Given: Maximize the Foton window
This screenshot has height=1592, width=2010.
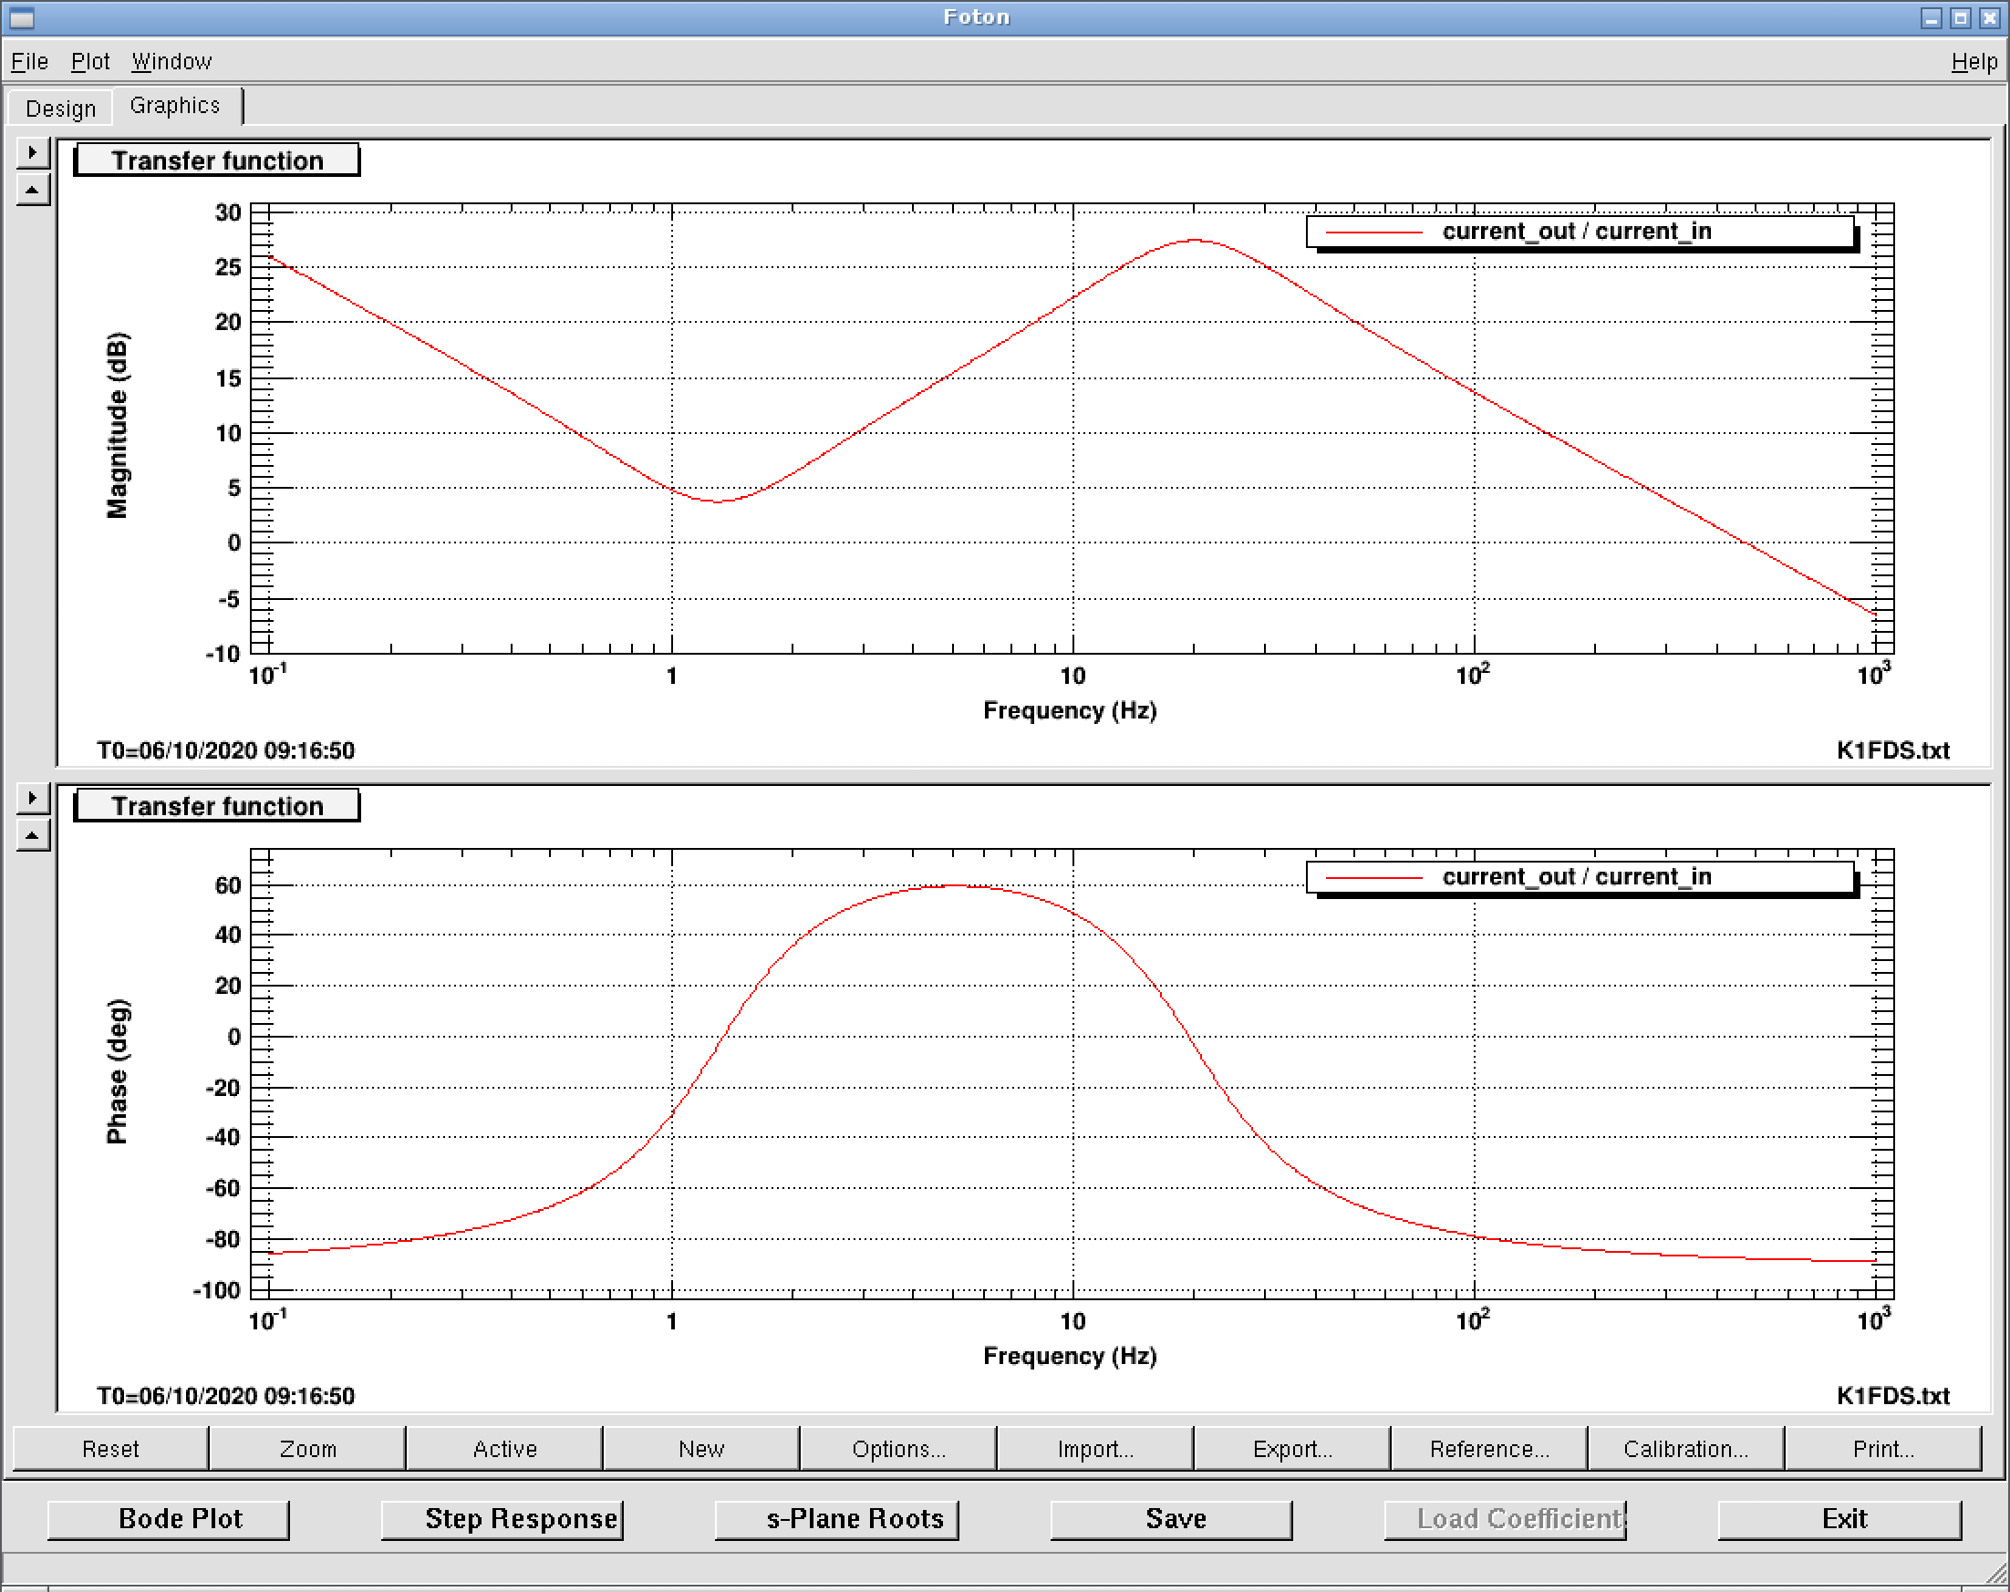Looking at the screenshot, I should click(1961, 17).
